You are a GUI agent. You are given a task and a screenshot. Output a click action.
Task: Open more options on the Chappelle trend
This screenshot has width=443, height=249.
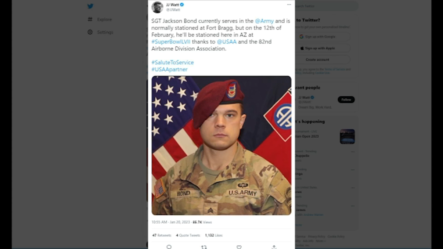click(x=353, y=152)
